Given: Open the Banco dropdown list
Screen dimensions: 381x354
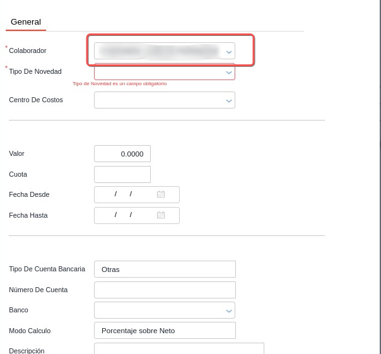Looking at the screenshot, I should (229, 310).
